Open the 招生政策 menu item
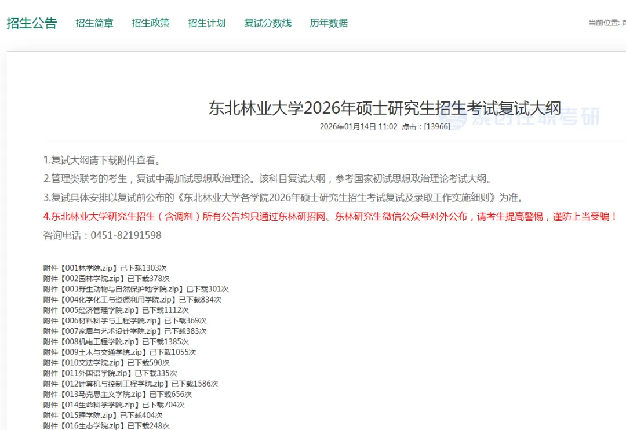This screenshot has width=626, height=430. point(151,23)
